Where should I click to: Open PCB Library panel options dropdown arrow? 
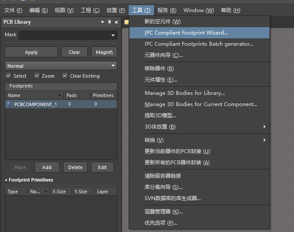[102, 22]
